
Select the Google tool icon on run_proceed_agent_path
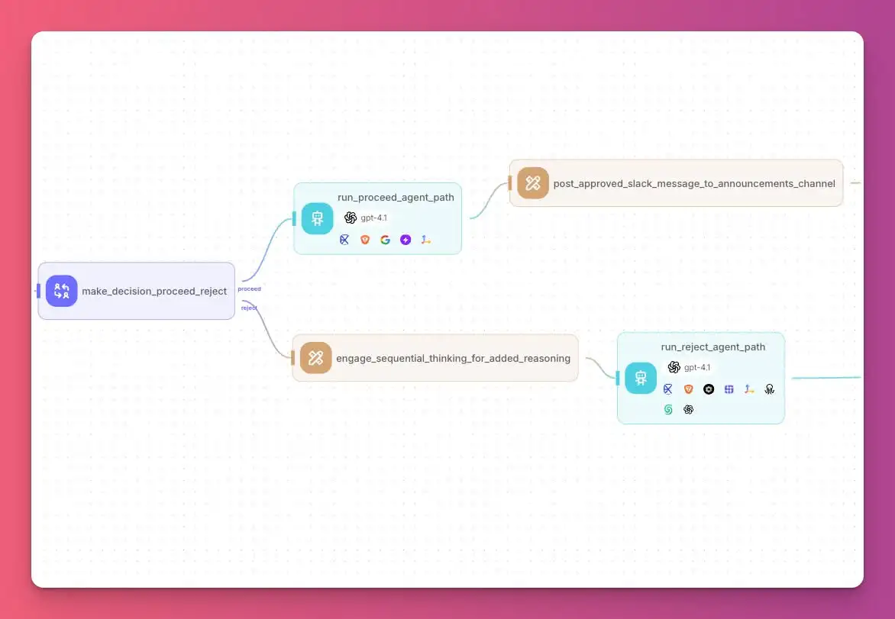(385, 239)
